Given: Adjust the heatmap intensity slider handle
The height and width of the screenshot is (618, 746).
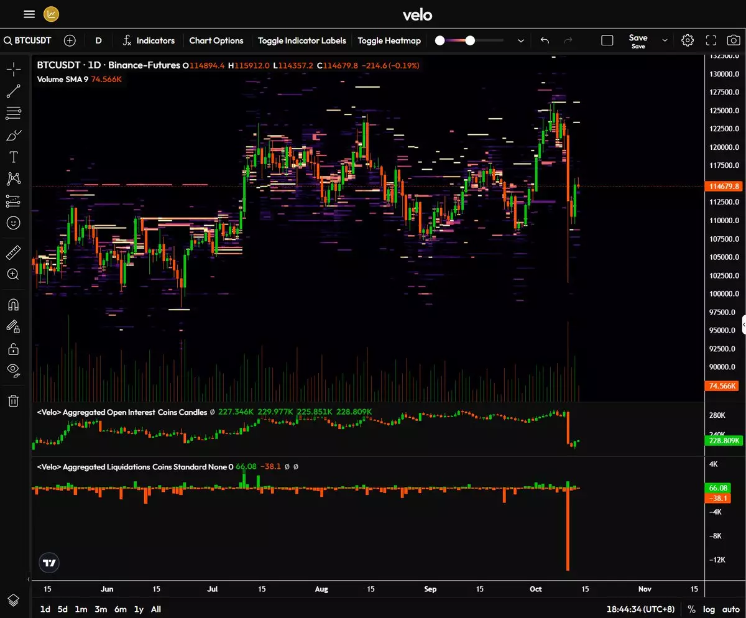Looking at the screenshot, I should (470, 40).
